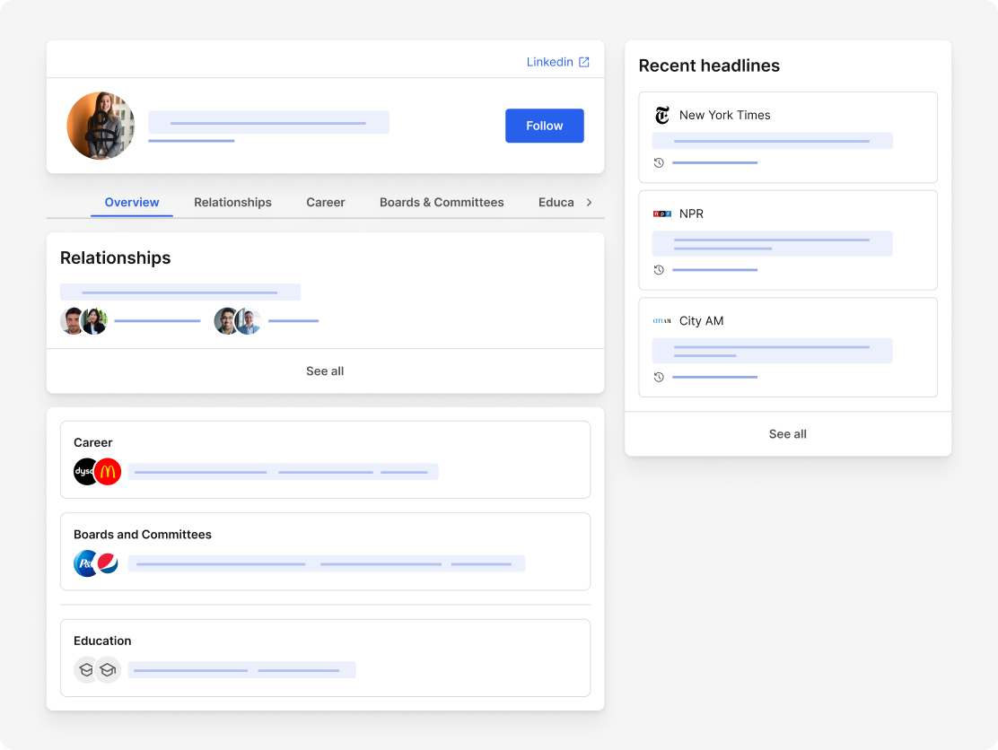Viewport: 998px width, 750px height.
Task: Click the Dyson logo in Career
Action: [x=85, y=472]
